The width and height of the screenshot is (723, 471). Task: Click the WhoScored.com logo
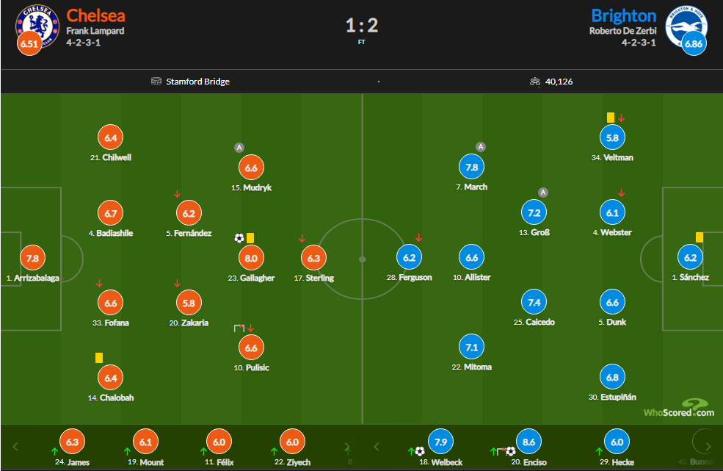678,409
